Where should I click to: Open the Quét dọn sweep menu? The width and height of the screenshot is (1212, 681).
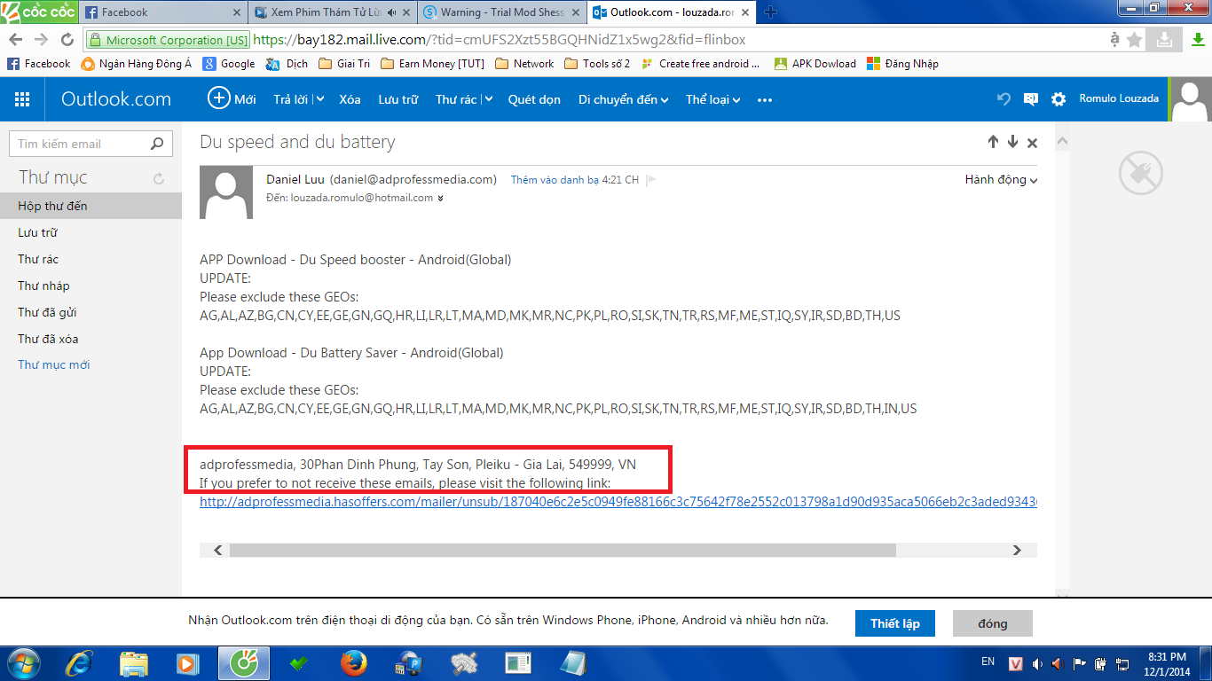pyautogui.click(x=534, y=99)
